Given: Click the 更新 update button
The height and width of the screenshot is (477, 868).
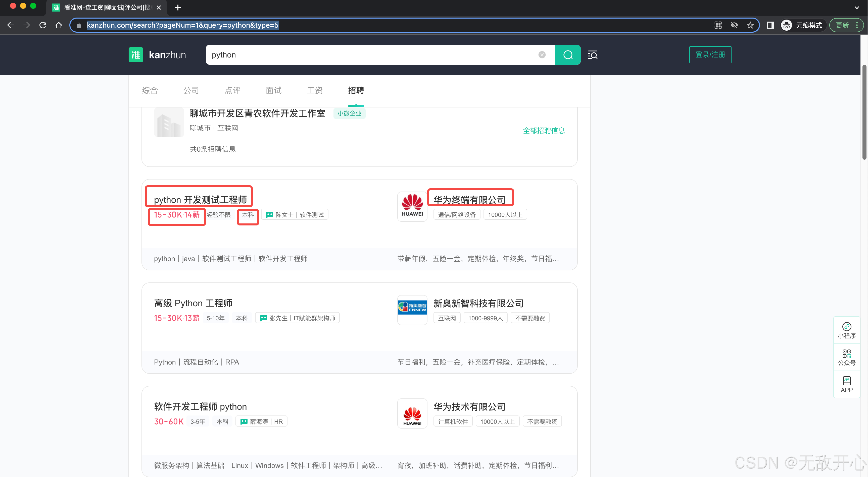Looking at the screenshot, I should click(x=842, y=25).
